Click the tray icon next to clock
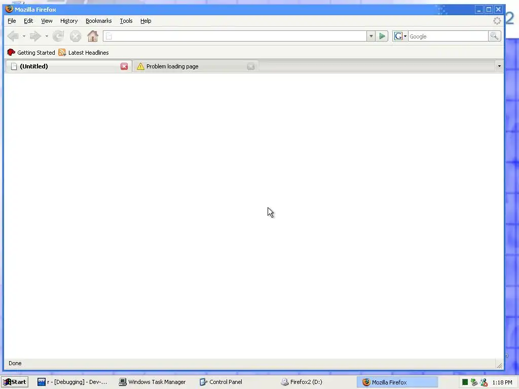The height and width of the screenshot is (389, 519). point(484,382)
